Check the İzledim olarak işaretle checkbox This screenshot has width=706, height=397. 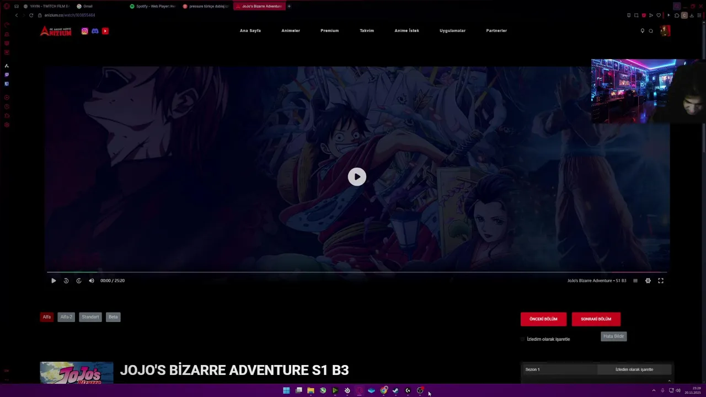point(522,339)
